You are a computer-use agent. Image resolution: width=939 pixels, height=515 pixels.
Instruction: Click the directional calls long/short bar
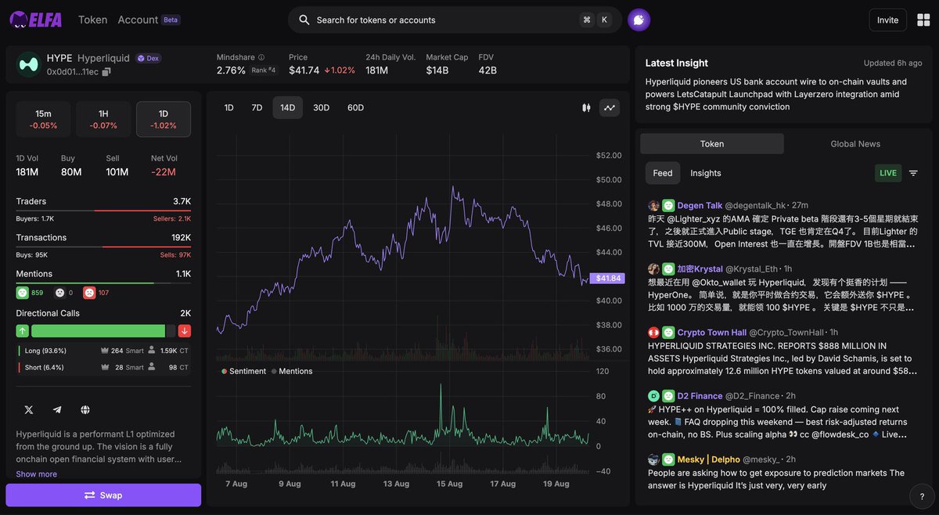103,331
